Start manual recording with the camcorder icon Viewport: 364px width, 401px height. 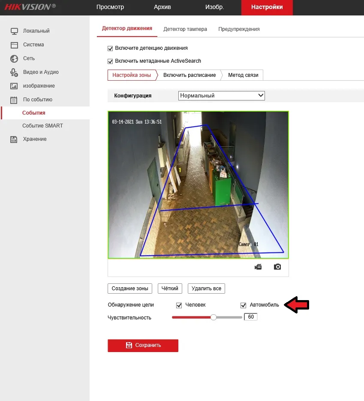(258, 266)
